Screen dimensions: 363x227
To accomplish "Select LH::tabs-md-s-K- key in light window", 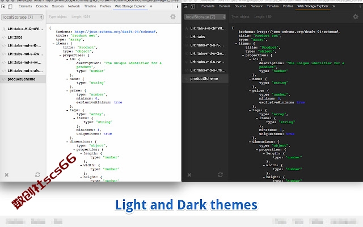I will (x=23, y=45).
